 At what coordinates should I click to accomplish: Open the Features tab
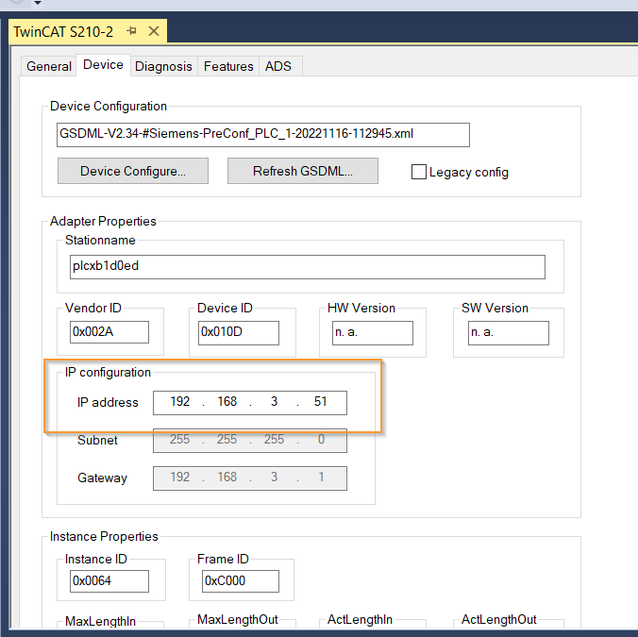(x=228, y=66)
